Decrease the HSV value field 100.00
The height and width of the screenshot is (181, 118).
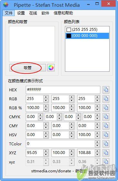click(x=97, y=136)
